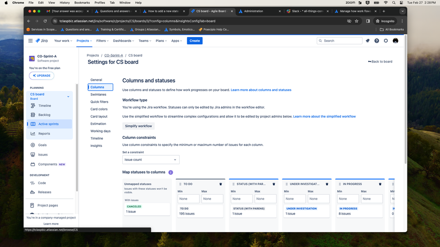Click the Jira logo
The height and width of the screenshot is (247, 440).
click(x=41, y=40)
